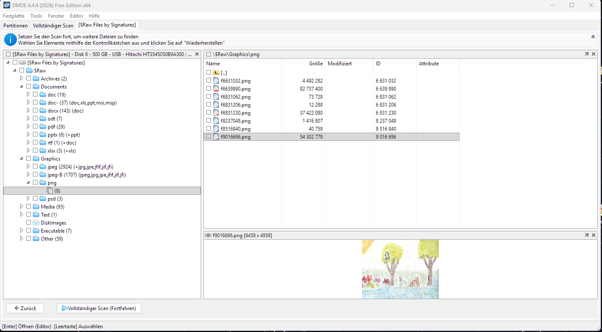The image size is (602, 332).
Task: Click the psd folder icon
Action: point(43,198)
